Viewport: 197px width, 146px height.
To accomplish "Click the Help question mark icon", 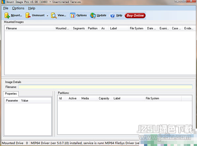I will 112,16.
